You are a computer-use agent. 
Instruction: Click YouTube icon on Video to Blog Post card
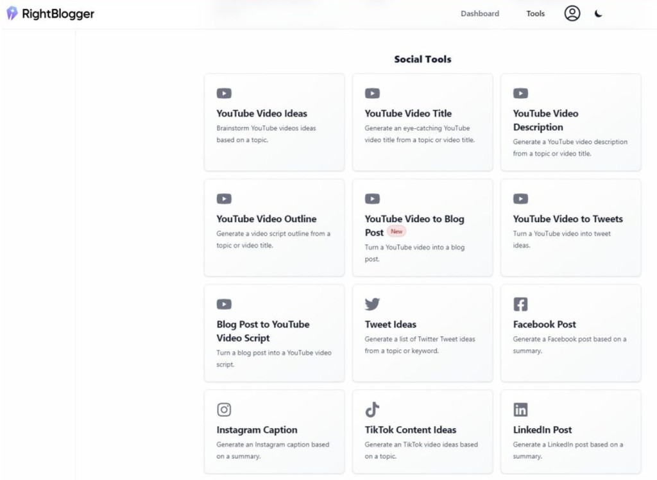coord(372,199)
